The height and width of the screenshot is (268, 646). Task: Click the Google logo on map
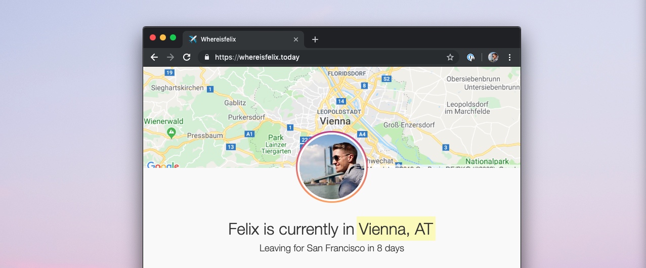point(163,165)
